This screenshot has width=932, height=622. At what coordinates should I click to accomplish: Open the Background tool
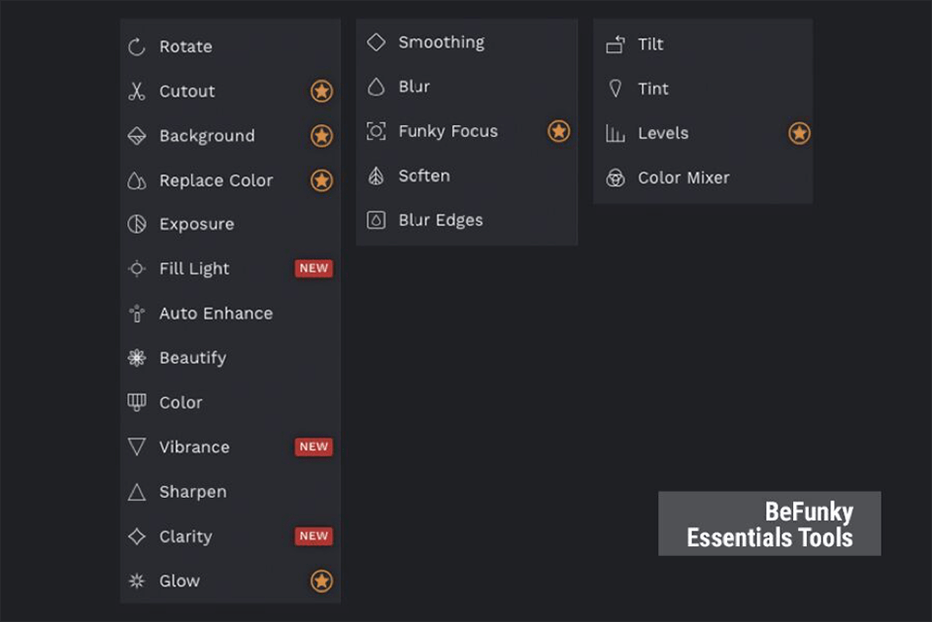(x=207, y=136)
